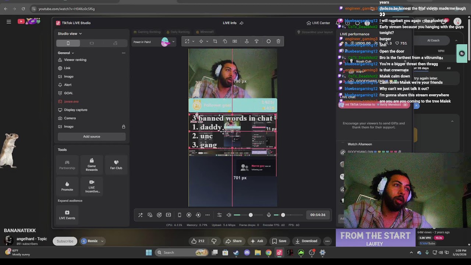Click the rotate/duplicate source icon
471x265 pixels.
pos(225,41)
